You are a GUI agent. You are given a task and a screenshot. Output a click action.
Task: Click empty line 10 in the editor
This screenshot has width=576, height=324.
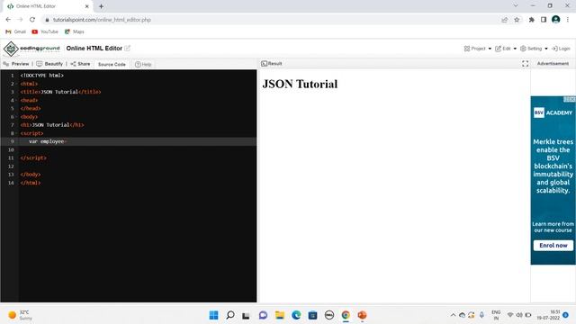tap(138, 150)
